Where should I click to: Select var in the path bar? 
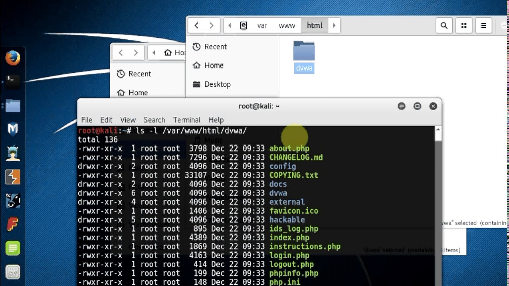click(x=262, y=25)
